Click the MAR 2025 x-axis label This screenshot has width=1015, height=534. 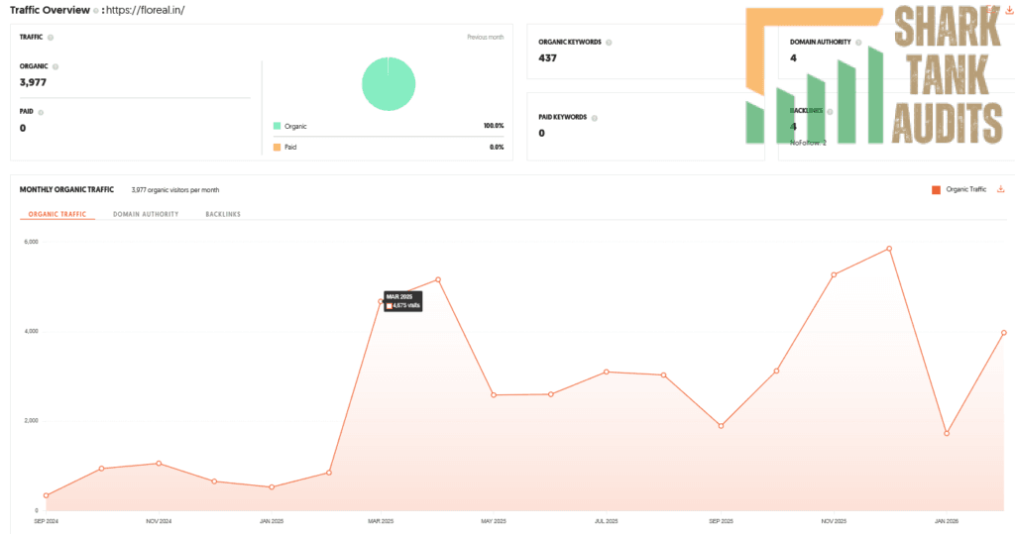(x=381, y=521)
